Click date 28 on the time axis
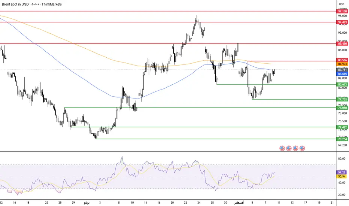This screenshot has width=349, height=206. pyautogui.click(x=212, y=203)
